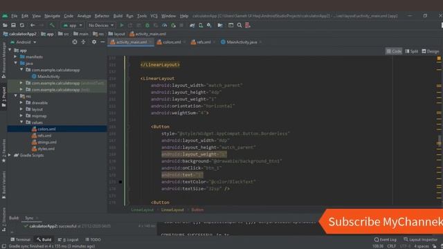Click the Save All toolbar icon
This screenshot has height=249, width=443.
13,26
